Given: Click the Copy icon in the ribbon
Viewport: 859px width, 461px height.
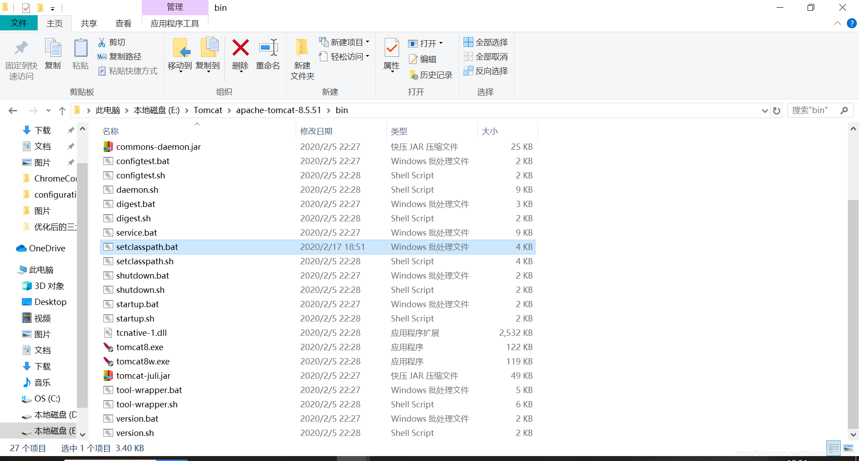Looking at the screenshot, I should tap(53, 48).
